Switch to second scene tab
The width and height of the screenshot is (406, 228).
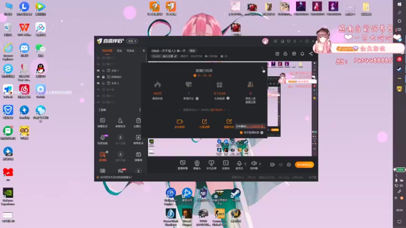pos(119,51)
